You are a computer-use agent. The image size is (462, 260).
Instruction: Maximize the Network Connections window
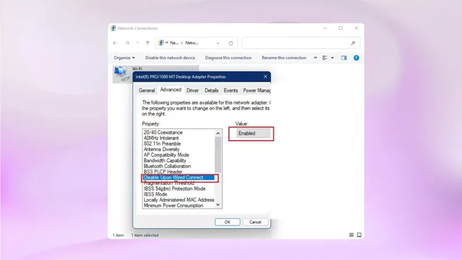pos(340,28)
